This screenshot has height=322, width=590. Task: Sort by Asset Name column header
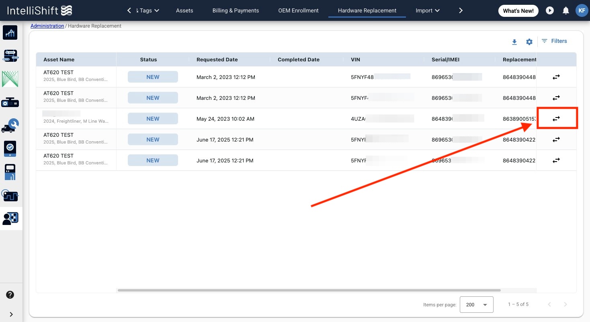click(x=59, y=59)
